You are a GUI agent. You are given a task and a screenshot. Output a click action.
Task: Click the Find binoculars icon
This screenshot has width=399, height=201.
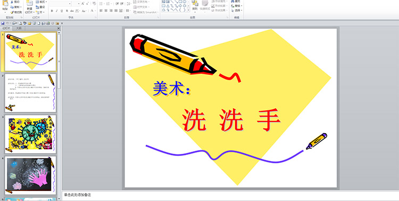click(x=232, y=1)
